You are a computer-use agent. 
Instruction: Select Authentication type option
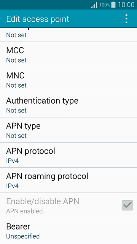68,105
